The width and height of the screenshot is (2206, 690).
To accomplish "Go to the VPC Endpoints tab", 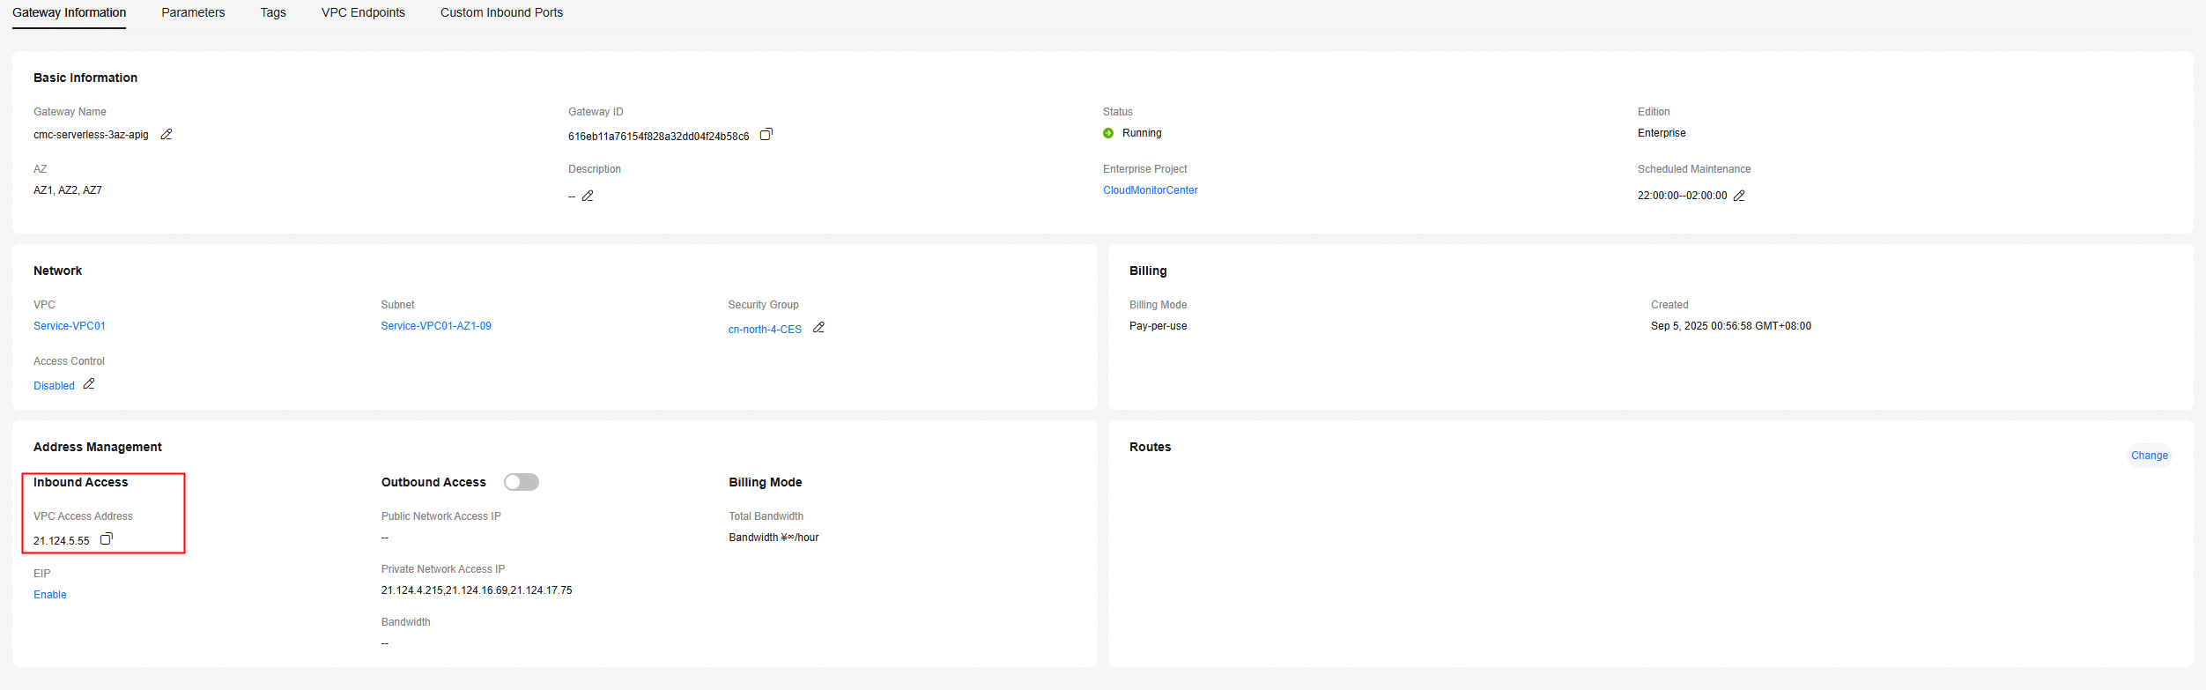I will 363,12.
